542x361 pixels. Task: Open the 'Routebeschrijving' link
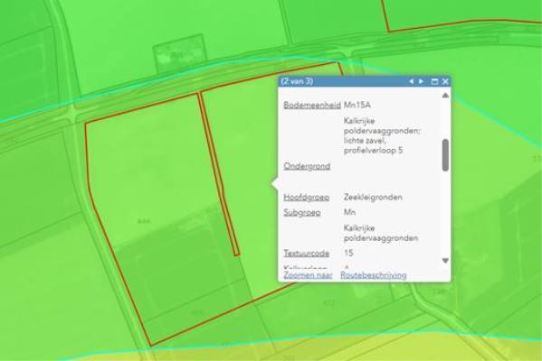coord(374,275)
